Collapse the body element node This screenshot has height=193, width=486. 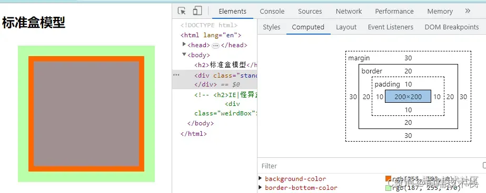(184, 55)
